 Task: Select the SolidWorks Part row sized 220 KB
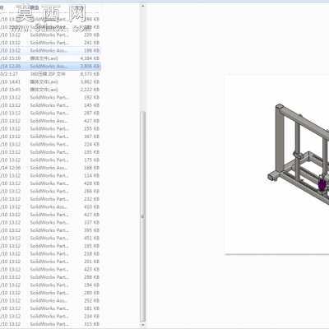tap(50, 35)
